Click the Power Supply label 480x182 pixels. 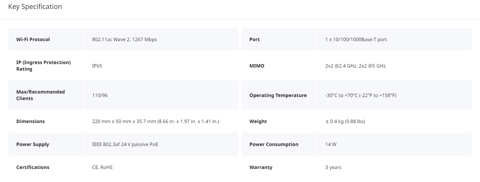click(x=33, y=144)
